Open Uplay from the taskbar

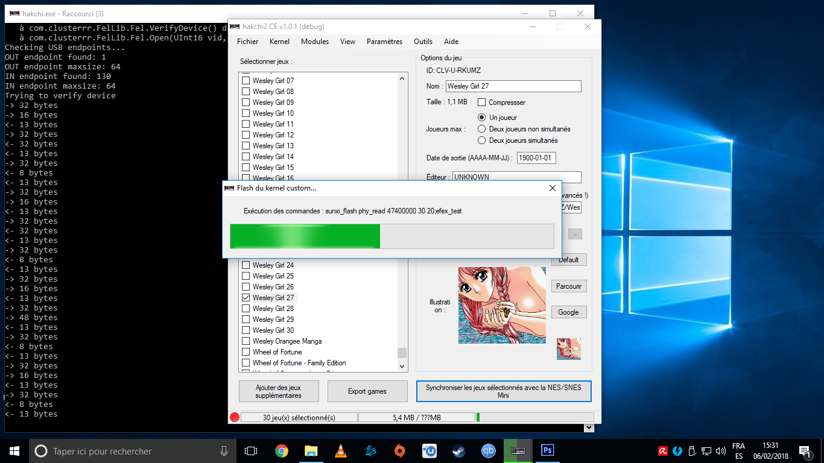(429, 451)
